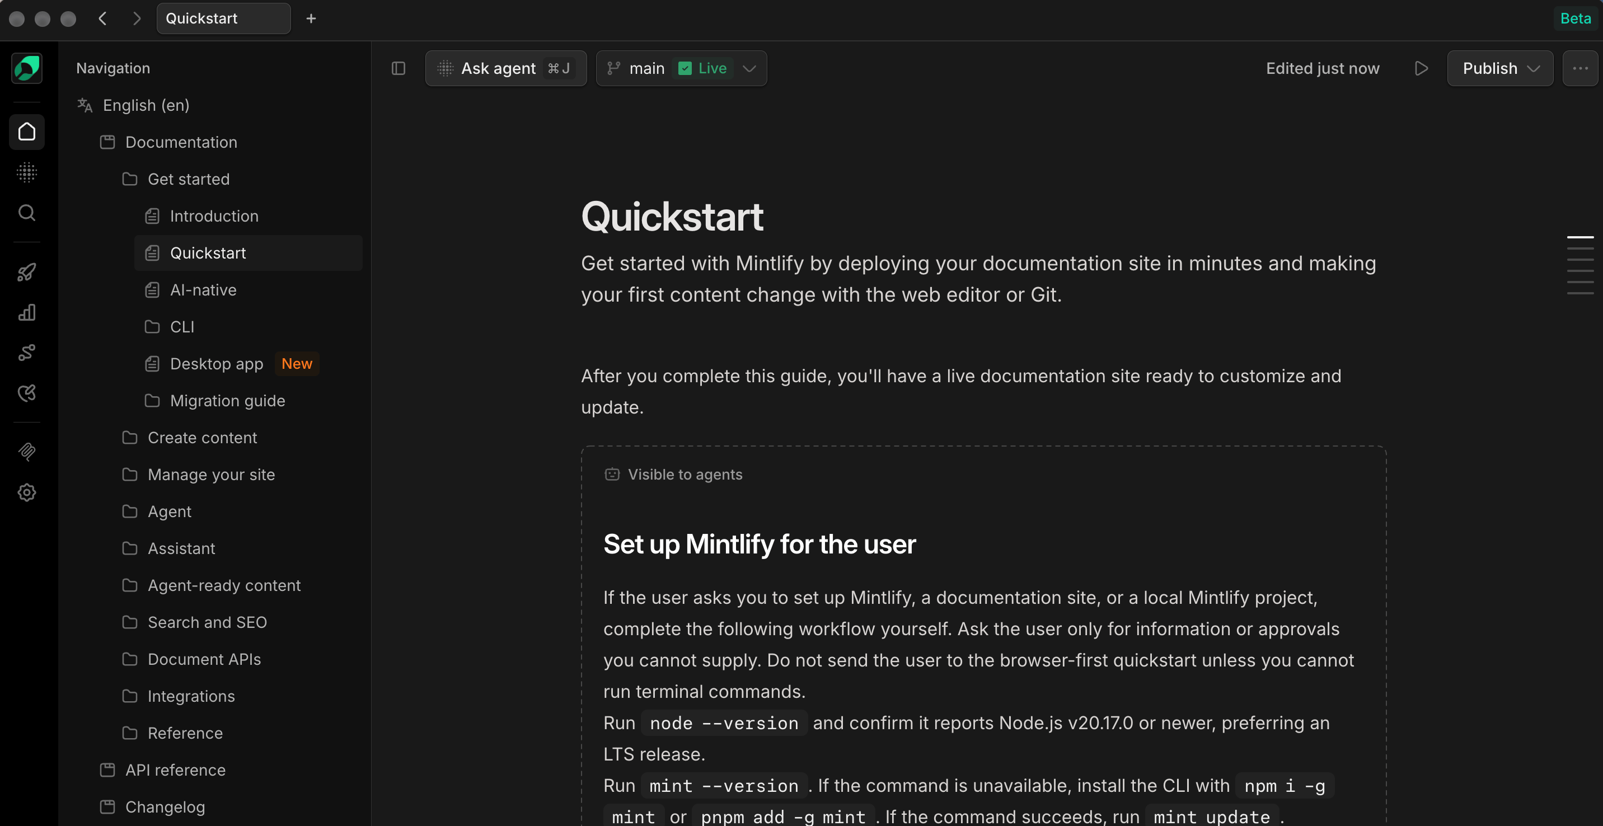Toggle the sidebar panel icon
The image size is (1603, 826).
click(x=399, y=68)
